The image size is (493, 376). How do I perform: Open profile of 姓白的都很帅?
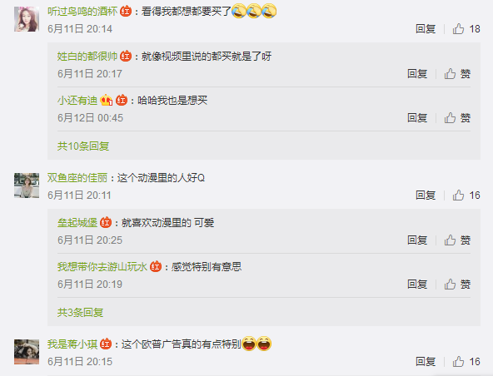[87, 57]
